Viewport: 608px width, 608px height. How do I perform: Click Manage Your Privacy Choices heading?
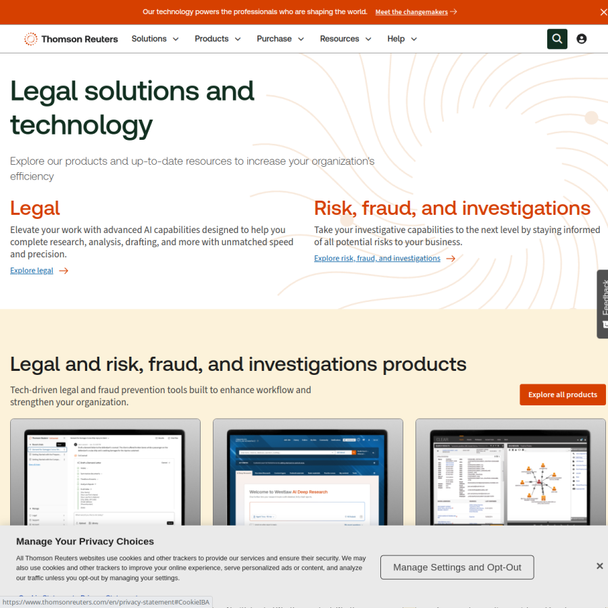(85, 541)
